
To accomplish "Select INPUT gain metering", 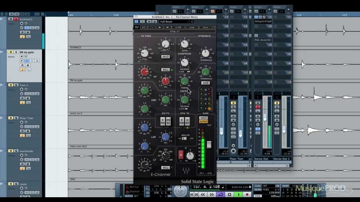I will pyautogui.click(x=203, y=118).
